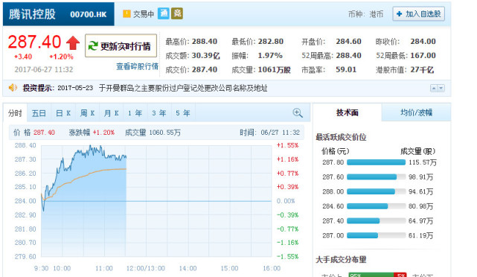Open the 周K chart tab
Viewport: 477px width, 277px height.
tap(87, 113)
